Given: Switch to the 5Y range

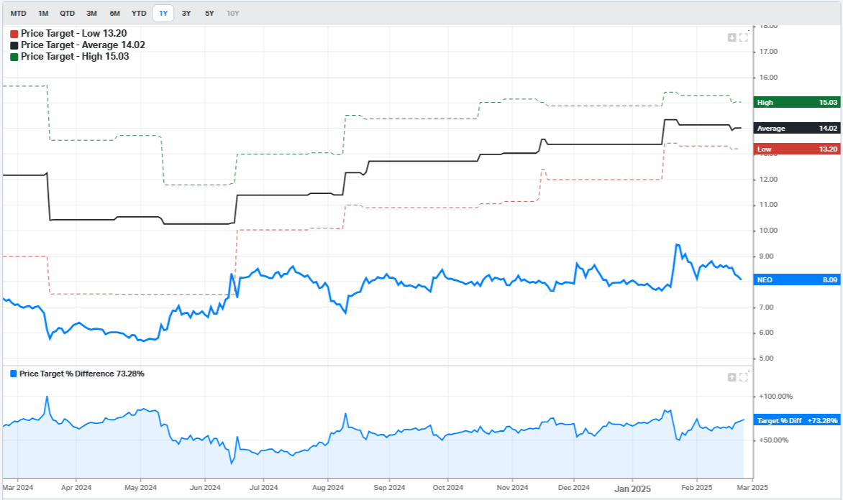Looking at the screenshot, I should coord(209,13).
